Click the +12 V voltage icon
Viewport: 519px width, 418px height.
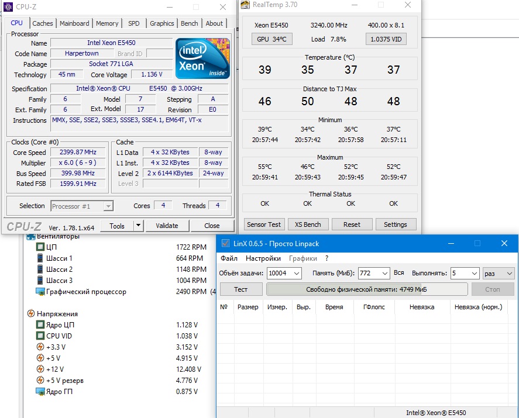(x=40, y=369)
